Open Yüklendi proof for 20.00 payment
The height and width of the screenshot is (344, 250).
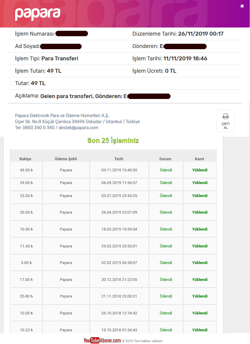[x=200, y=212]
